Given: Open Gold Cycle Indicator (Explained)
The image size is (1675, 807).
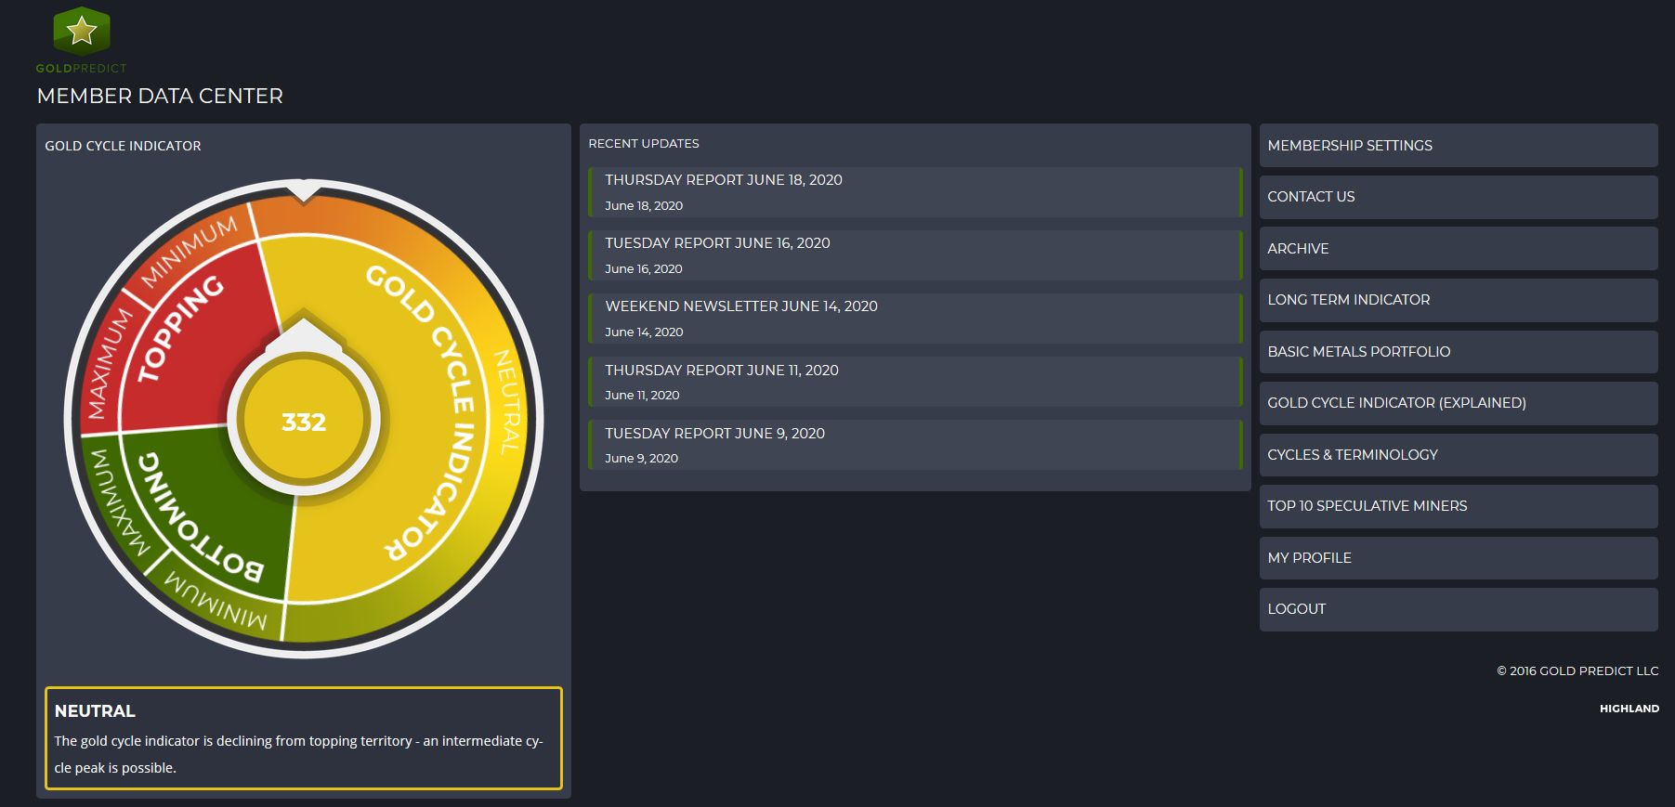Looking at the screenshot, I should pyautogui.click(x=1459, y=403).
